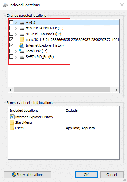
Task: Click the Internet Explorer icon in Included Locations
Action: [x=12, y=117]
